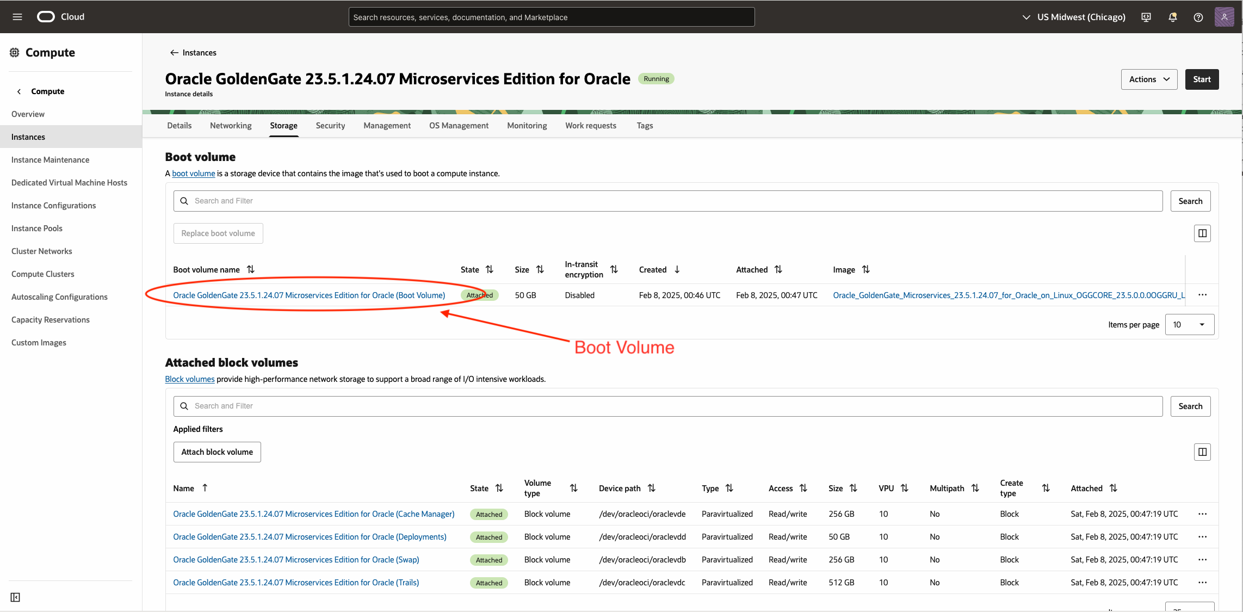Collapse the sidebar using the bottom-left panel icon
The width and height of the screenshot is (1243, 612).
15,597
